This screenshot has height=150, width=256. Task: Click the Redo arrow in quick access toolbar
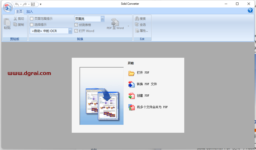point(25,4)
